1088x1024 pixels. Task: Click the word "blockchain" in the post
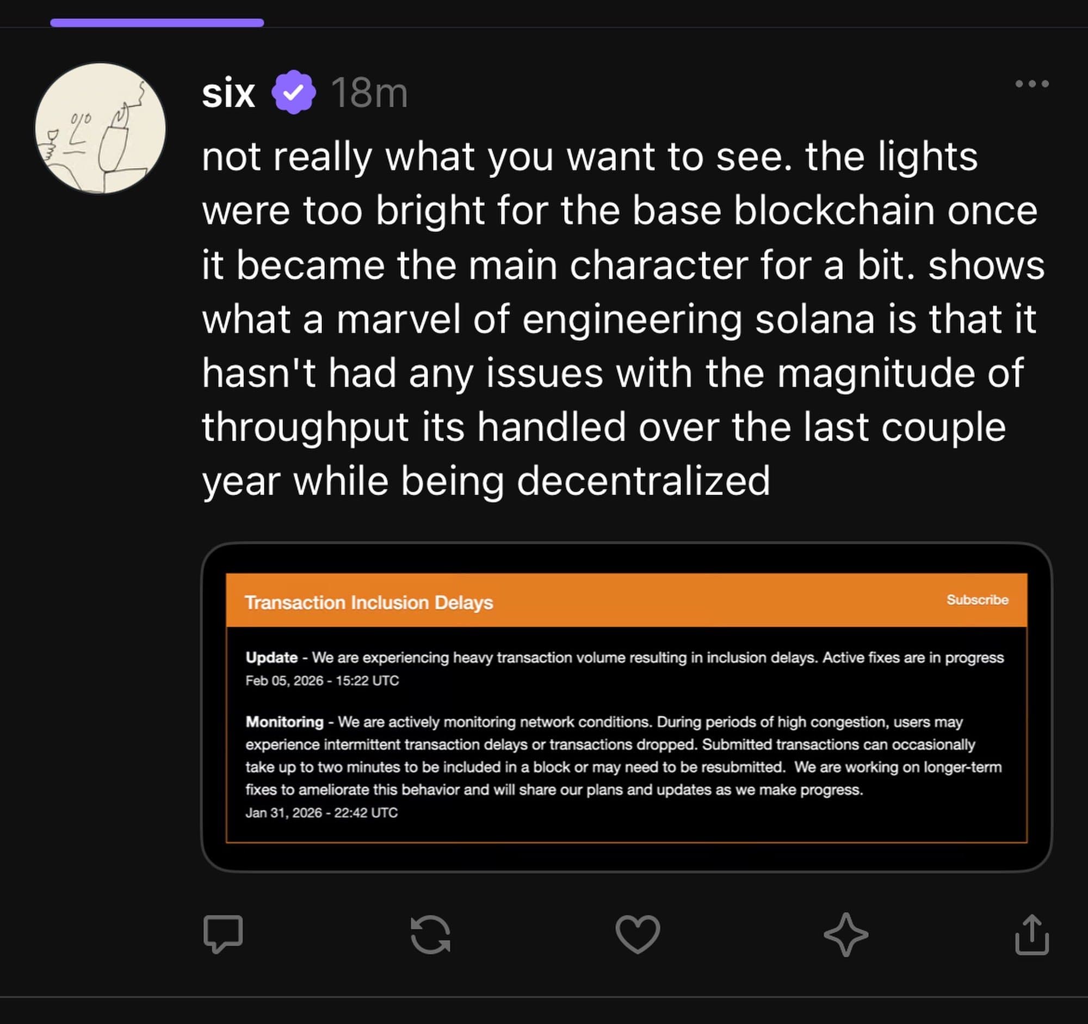833,211
